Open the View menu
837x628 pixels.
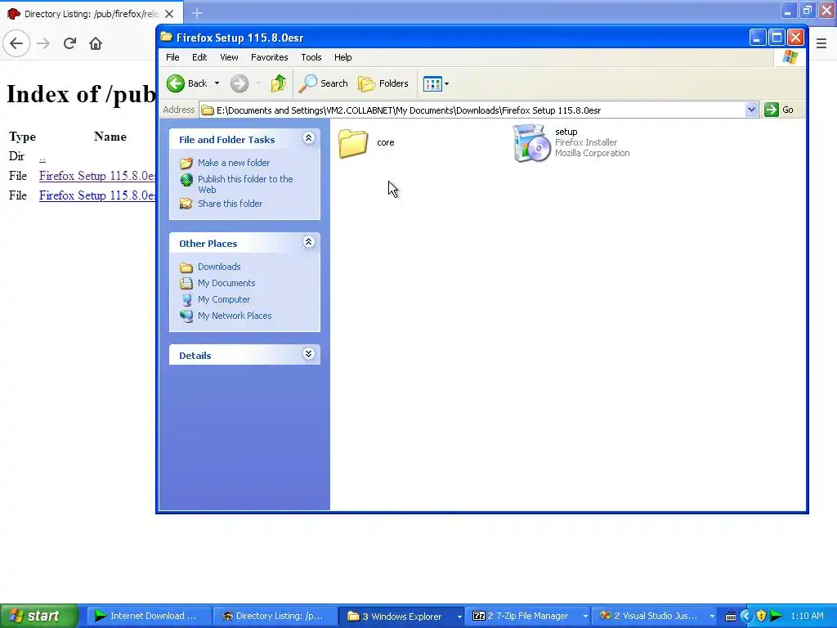click(229, 57)
